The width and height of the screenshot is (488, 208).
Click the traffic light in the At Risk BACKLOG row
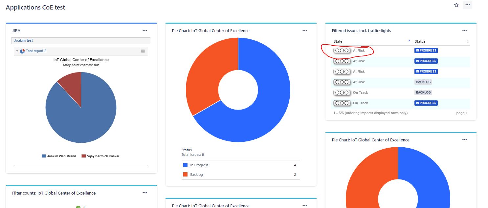tap(342, 82)
